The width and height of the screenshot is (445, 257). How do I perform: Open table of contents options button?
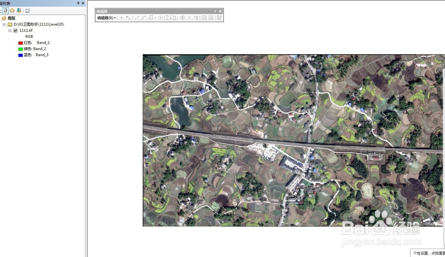coord(27,11)
